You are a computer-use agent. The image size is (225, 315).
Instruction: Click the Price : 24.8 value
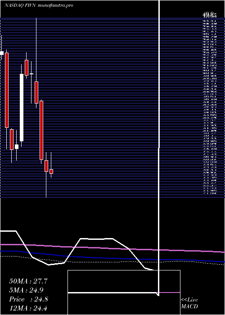click(x=28, y=299)
